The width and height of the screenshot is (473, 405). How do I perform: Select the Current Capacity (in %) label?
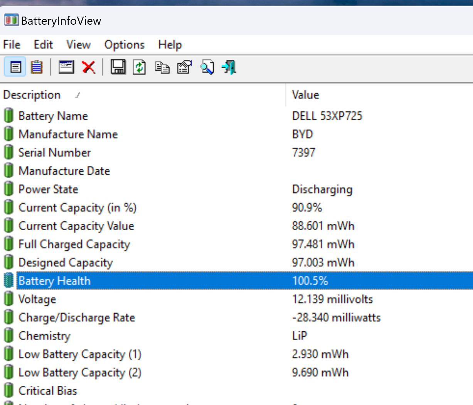[77, 208]
